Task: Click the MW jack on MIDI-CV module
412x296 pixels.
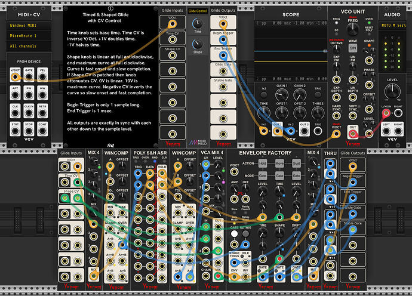Action: 42,95
